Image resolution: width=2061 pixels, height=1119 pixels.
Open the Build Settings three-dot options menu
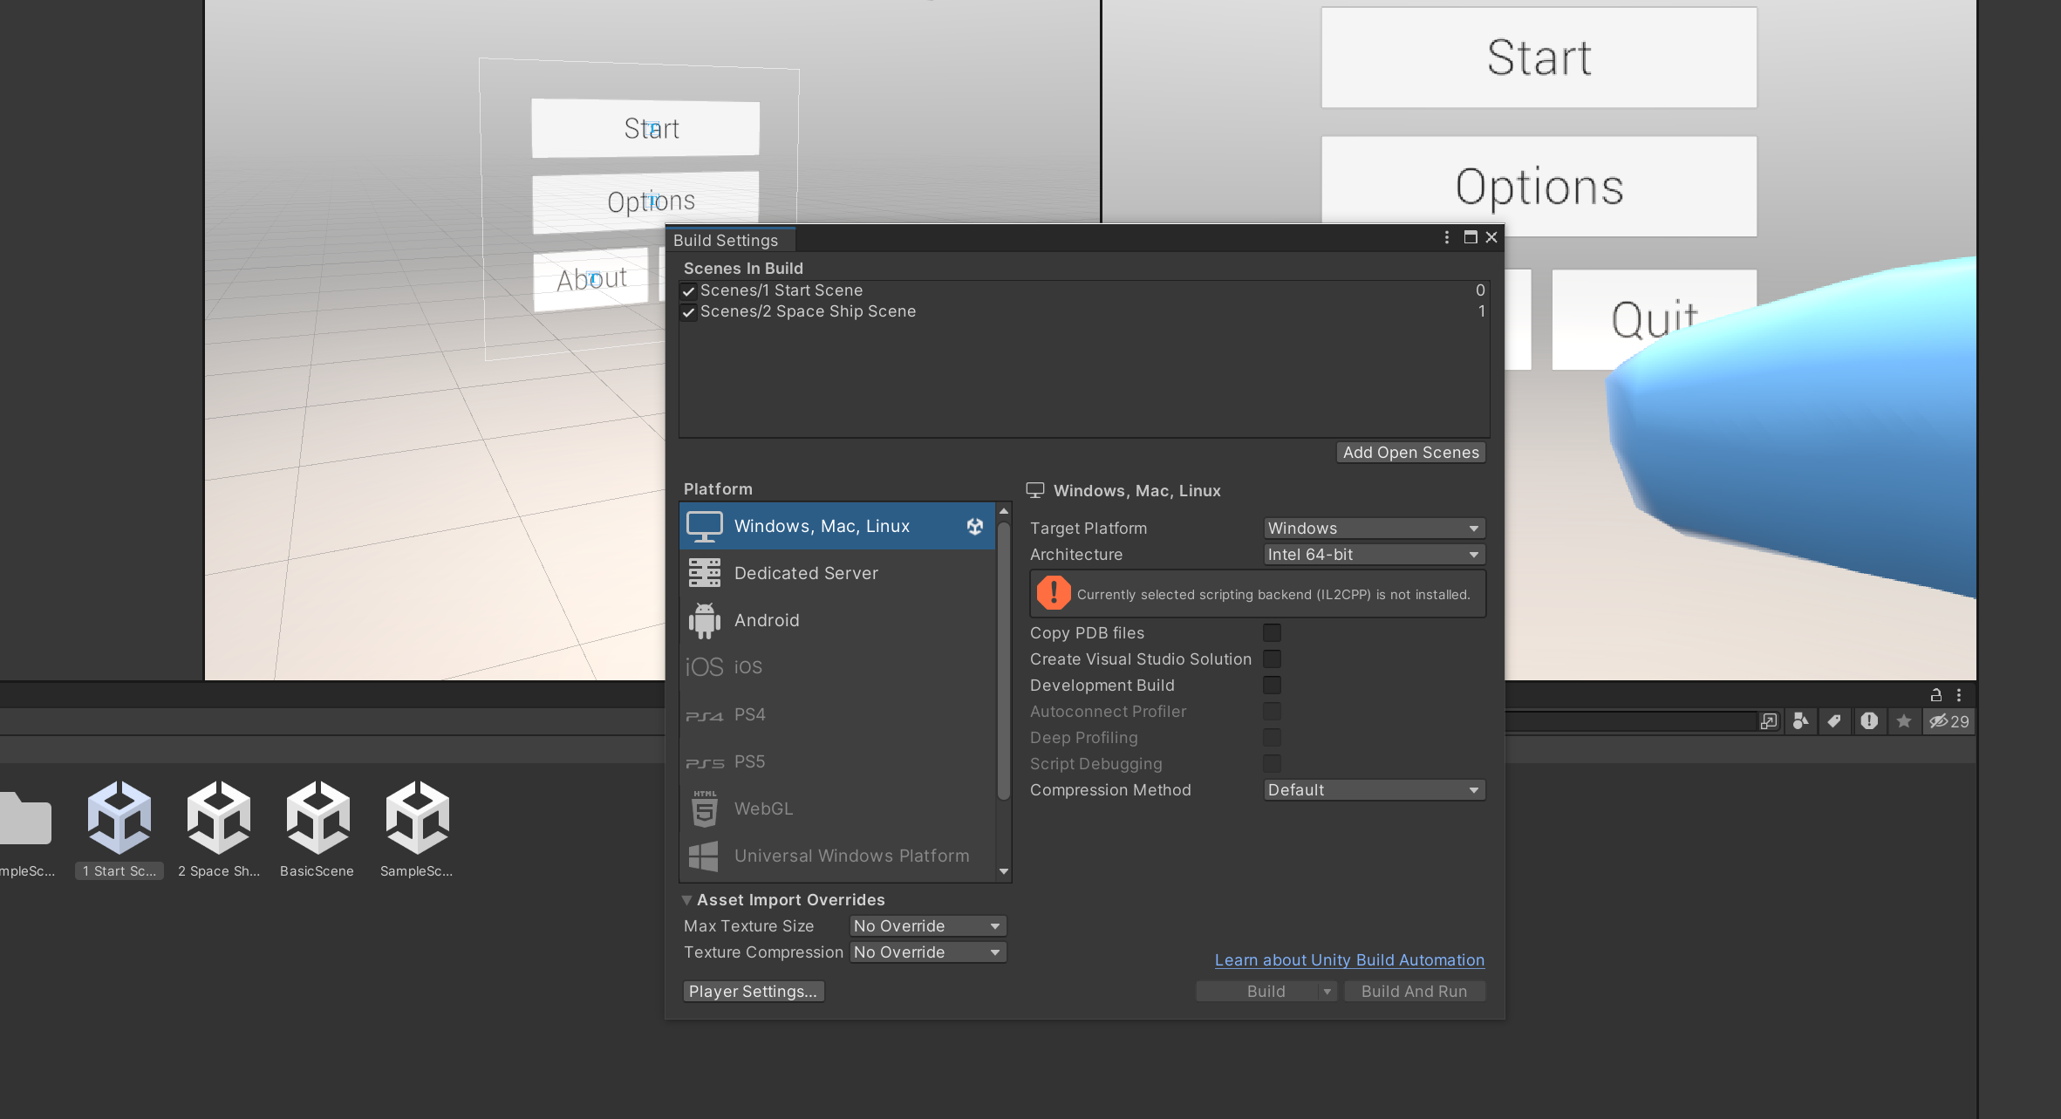pyautogui.click(x=1447, y=237)
